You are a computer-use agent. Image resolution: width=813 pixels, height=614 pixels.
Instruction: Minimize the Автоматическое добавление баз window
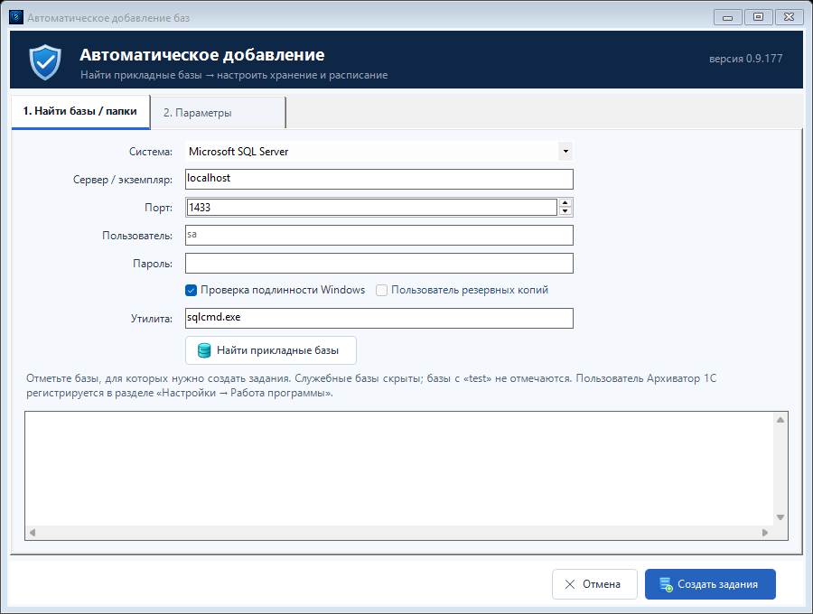pyautogui.click(x=727, y=17)
